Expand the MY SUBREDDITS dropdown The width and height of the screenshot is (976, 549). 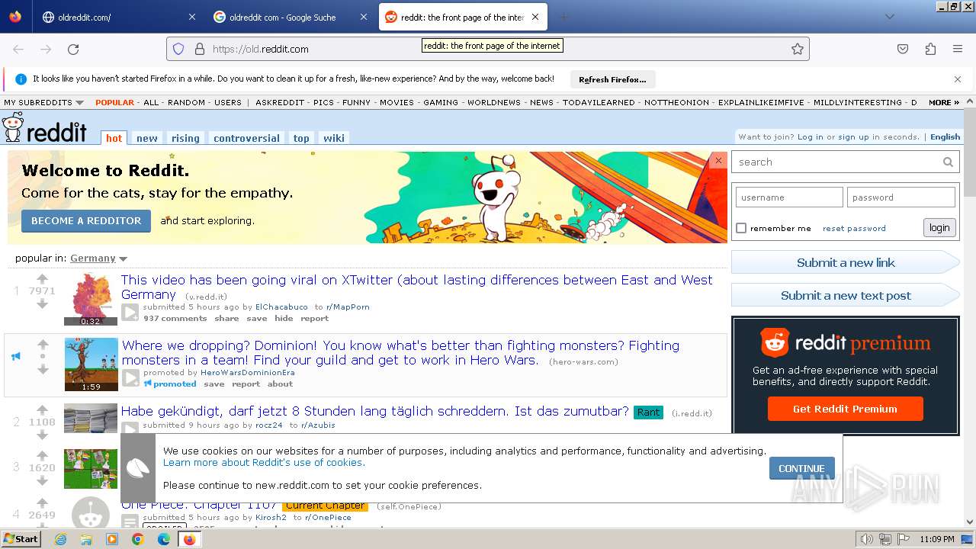[x=43, y=102]
